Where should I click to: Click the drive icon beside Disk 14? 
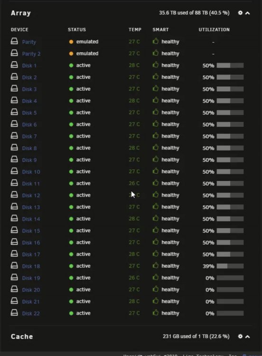(14, 218)
